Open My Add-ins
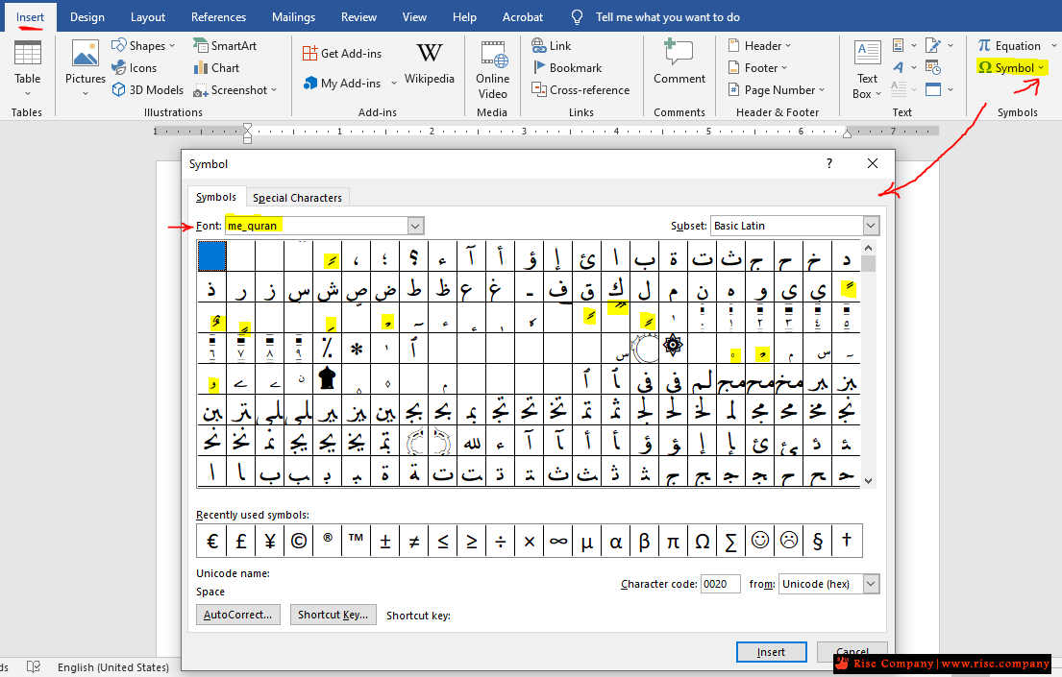This screenshot has height=677, width=1062. pos(343,83)
